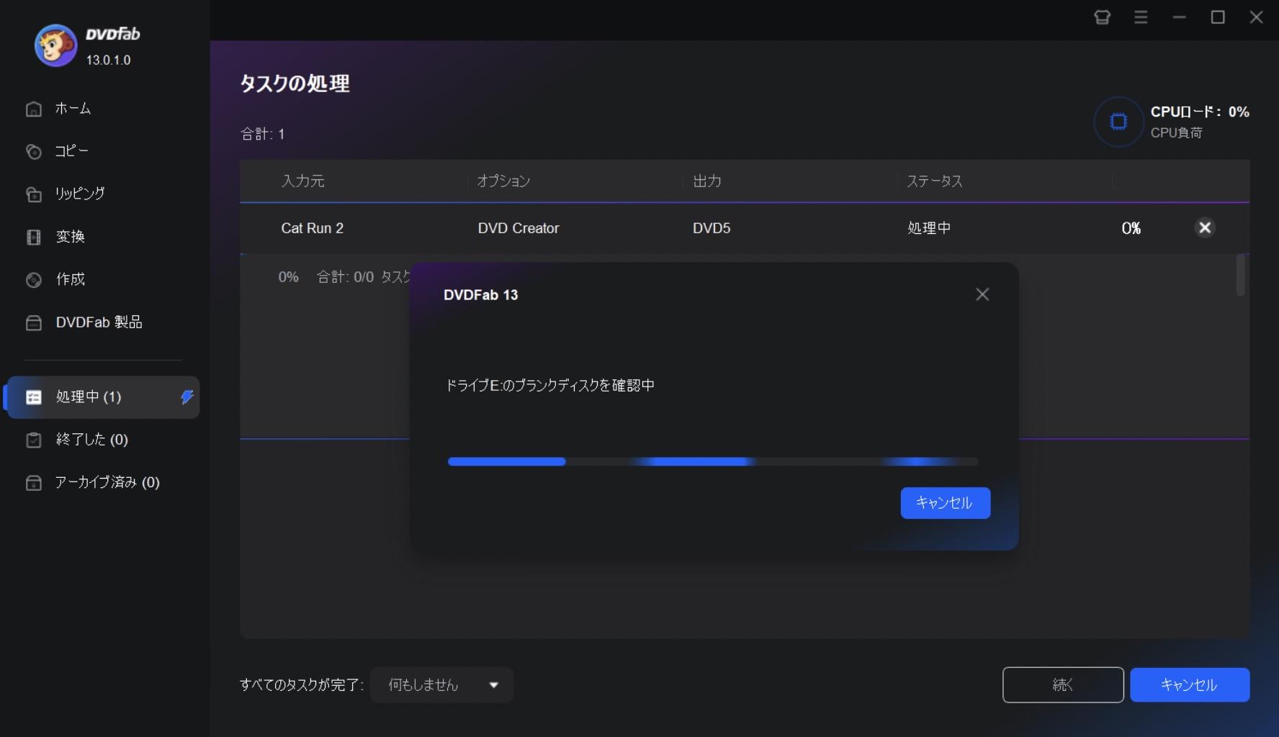
Task: Open the skin/theme shirt icon in title bar
Action: (1102, 17)
